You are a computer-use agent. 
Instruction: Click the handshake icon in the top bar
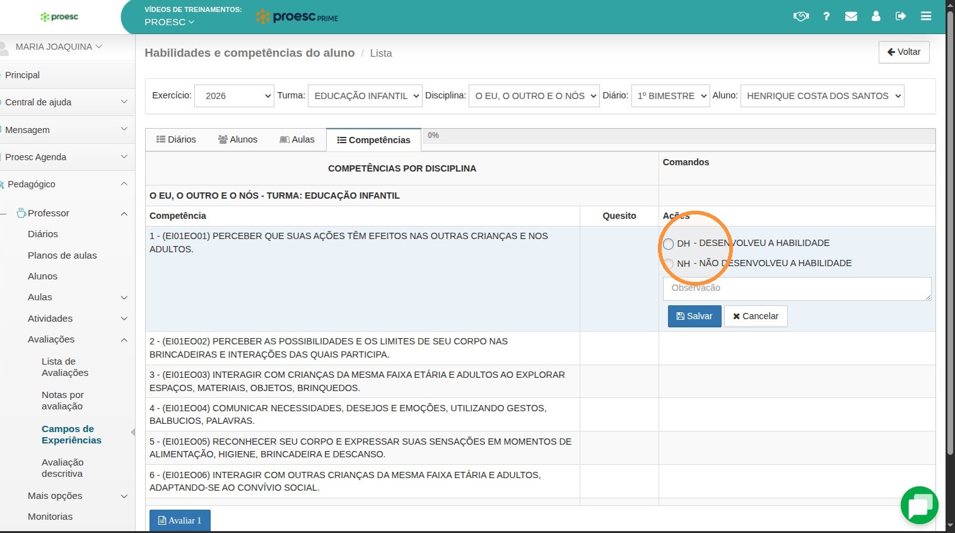pos(801,16)
